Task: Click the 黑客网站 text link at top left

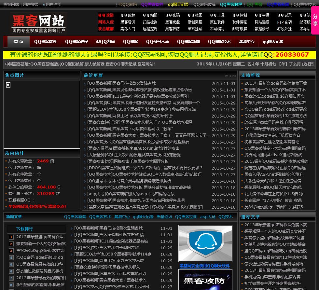Action: tap(11, 5)
